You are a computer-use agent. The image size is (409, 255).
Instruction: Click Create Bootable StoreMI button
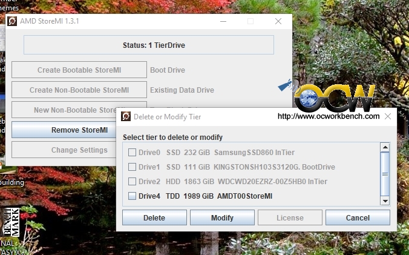point(79,70)
